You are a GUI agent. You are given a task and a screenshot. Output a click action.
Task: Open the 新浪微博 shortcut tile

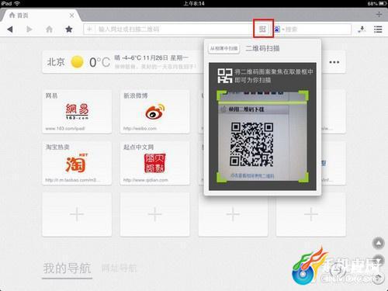click(x=154, y=112)
